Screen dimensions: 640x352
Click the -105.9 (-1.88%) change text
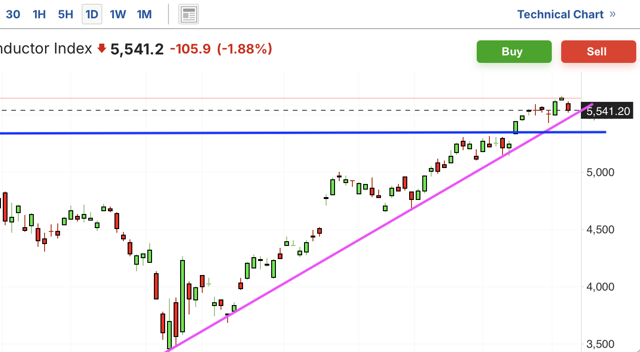pyautogui.click(x=221, y=49)
